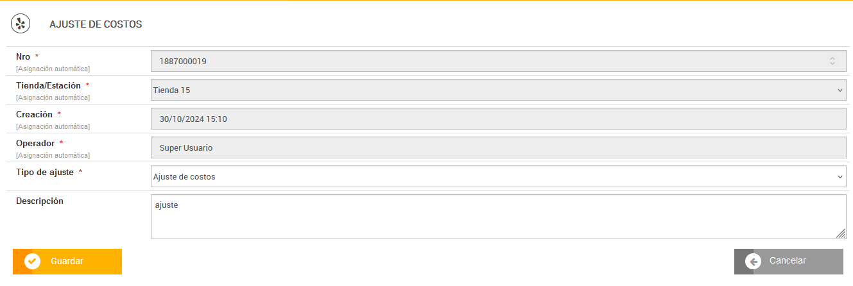This screenshot has width=853, height=286.
Task: Click the AJUSTE DE COSTOS page title
Action: 96,24
